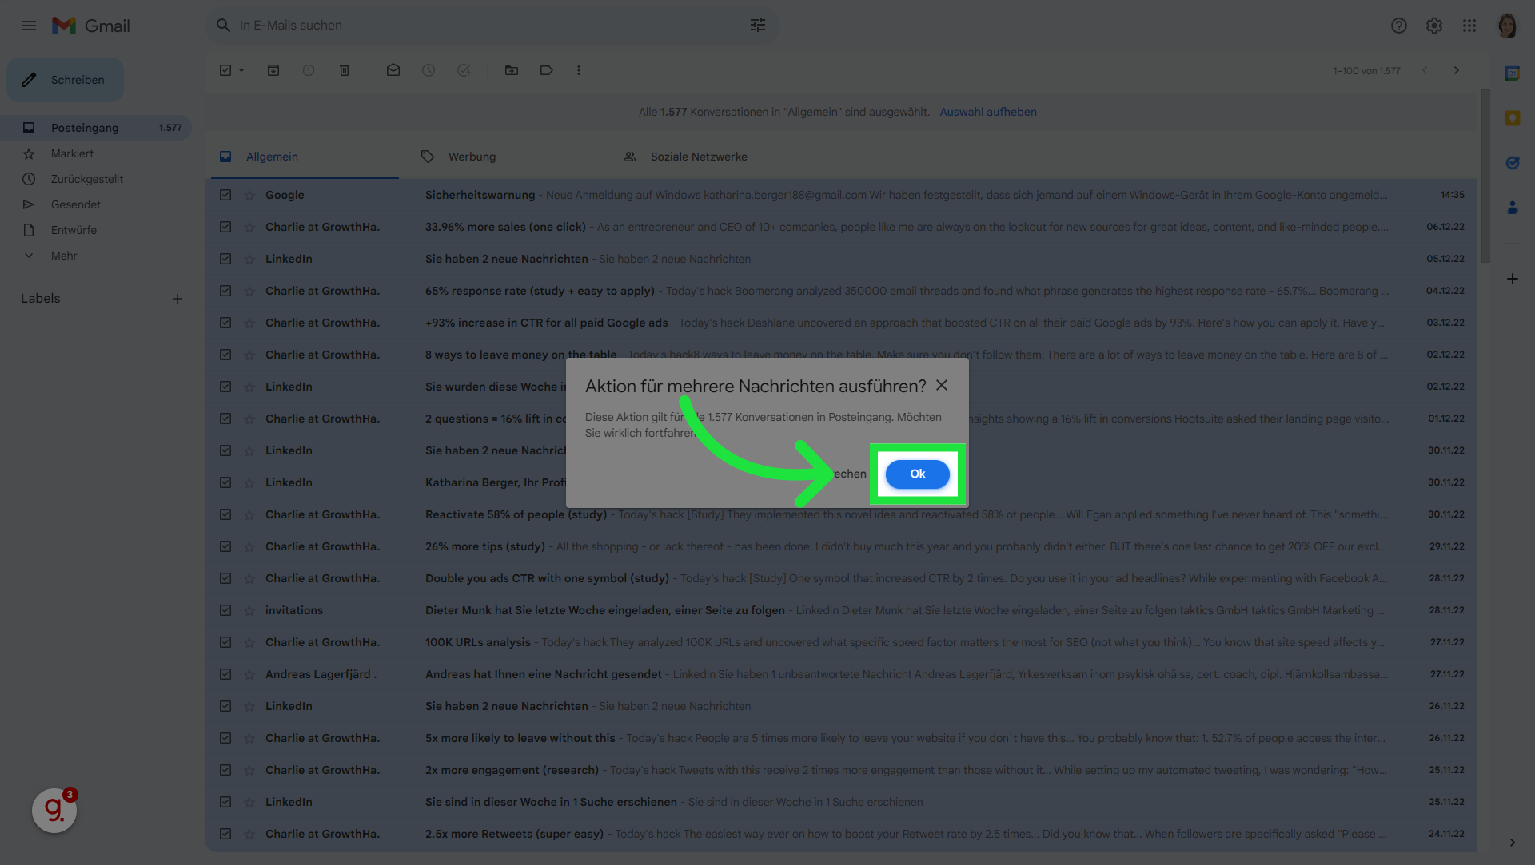Report selected conversations as spam

(309, 70)
